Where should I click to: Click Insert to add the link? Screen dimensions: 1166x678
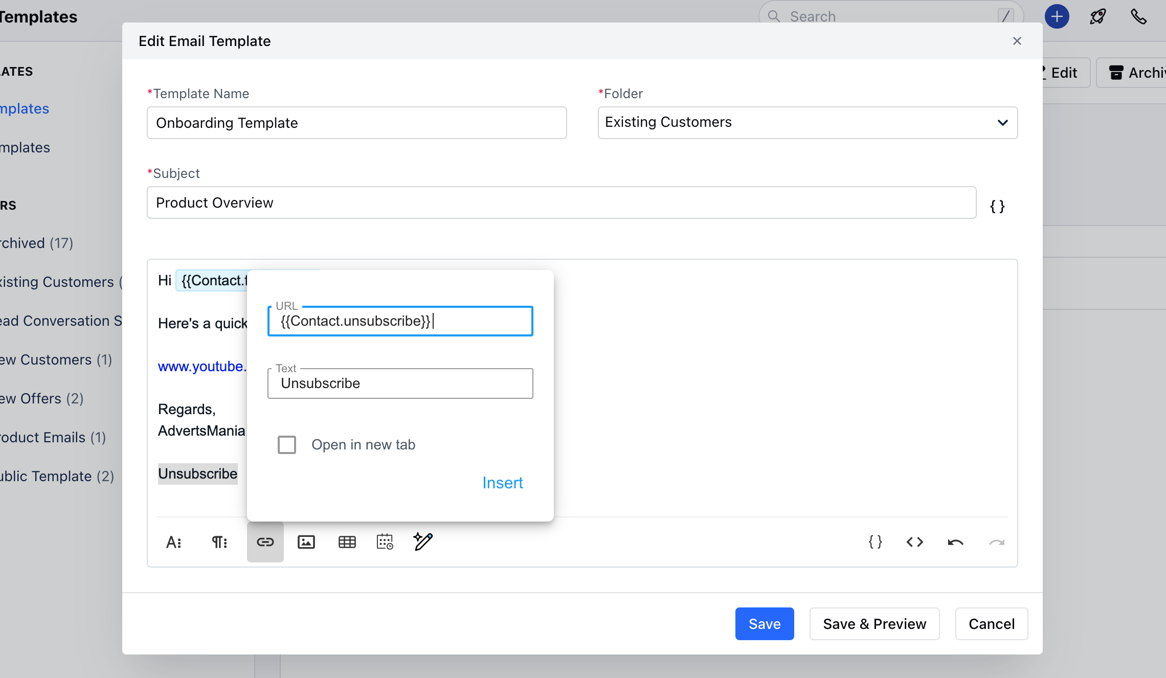(x=502, y=483)
